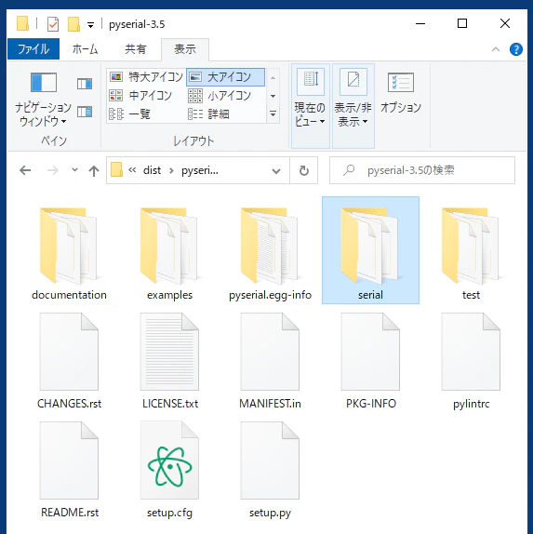The height and width of the screenshot is (534, 533).
Task: Open the Options button
Action: coord(401,94)
